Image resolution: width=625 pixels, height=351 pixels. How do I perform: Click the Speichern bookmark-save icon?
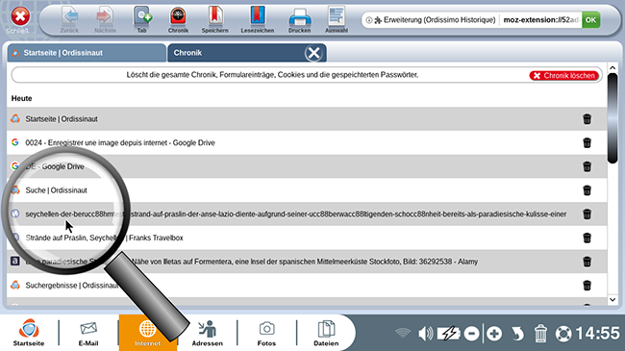[x=214, y=19]
